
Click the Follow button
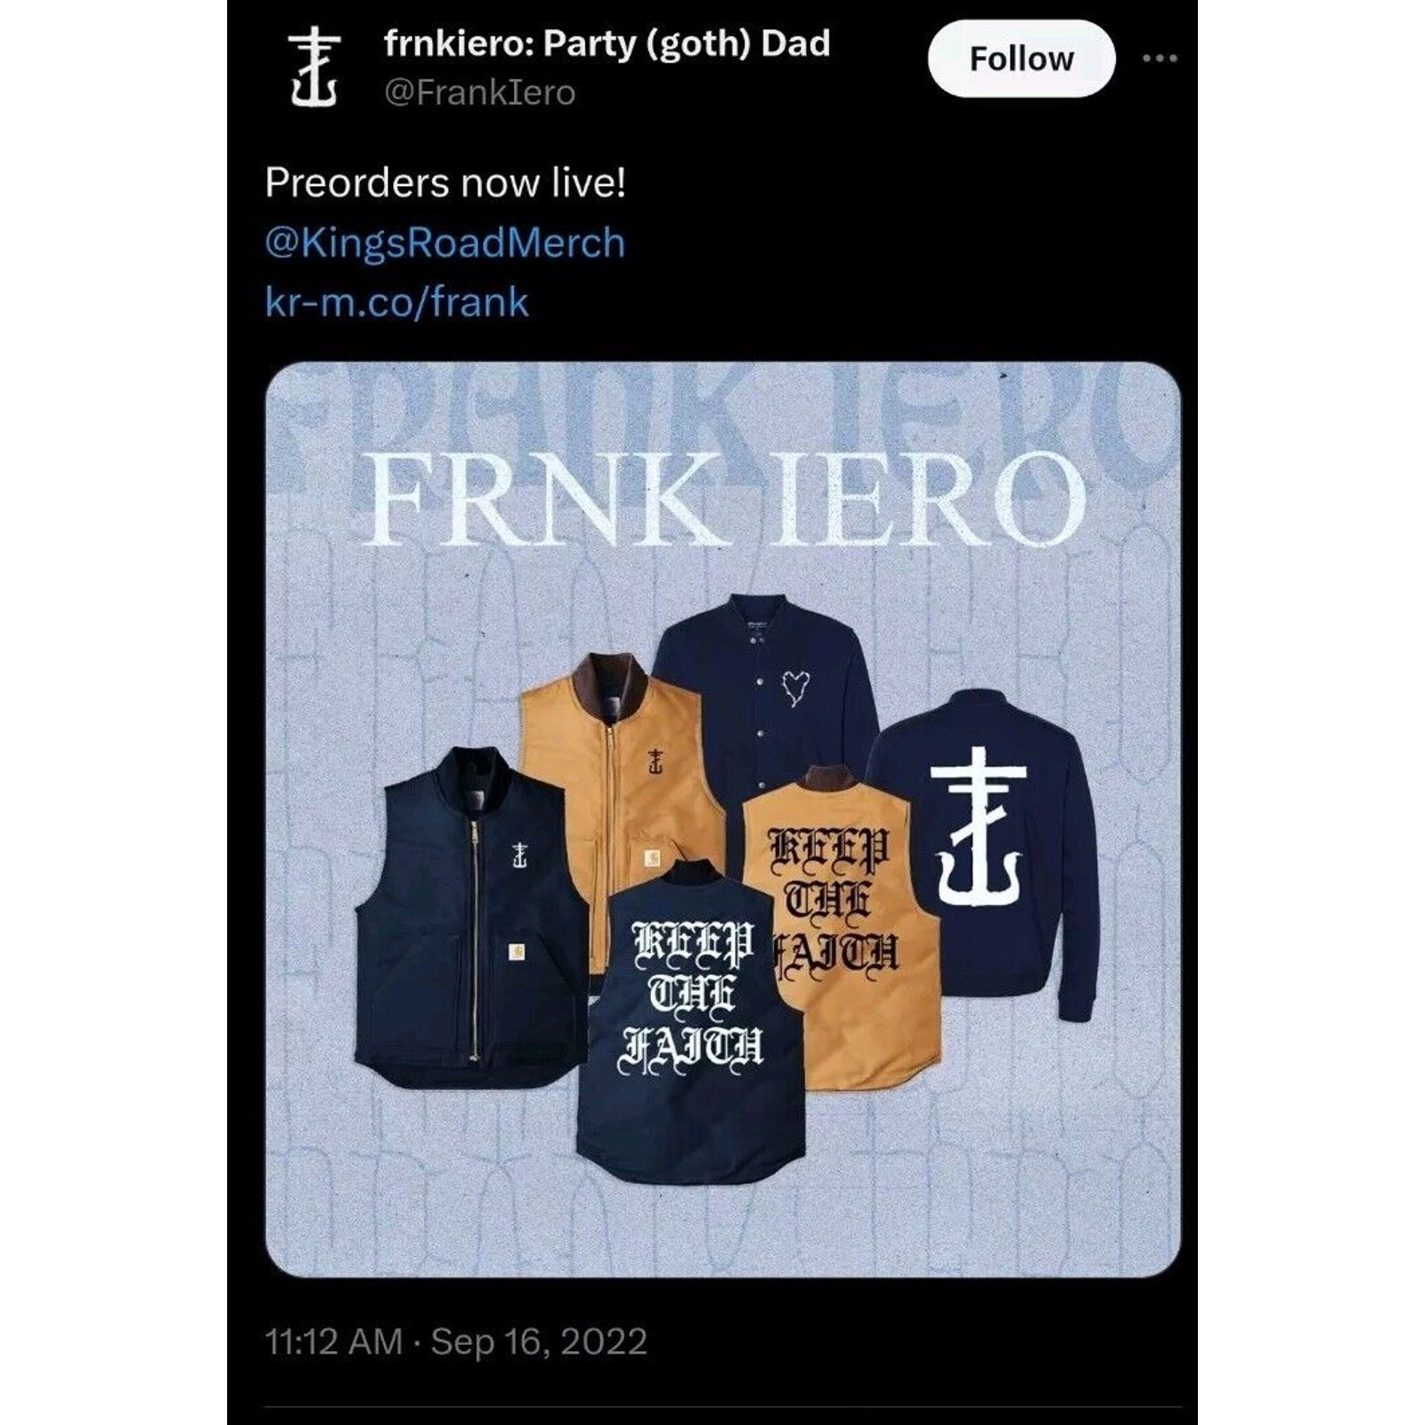tap(1021, 59)
